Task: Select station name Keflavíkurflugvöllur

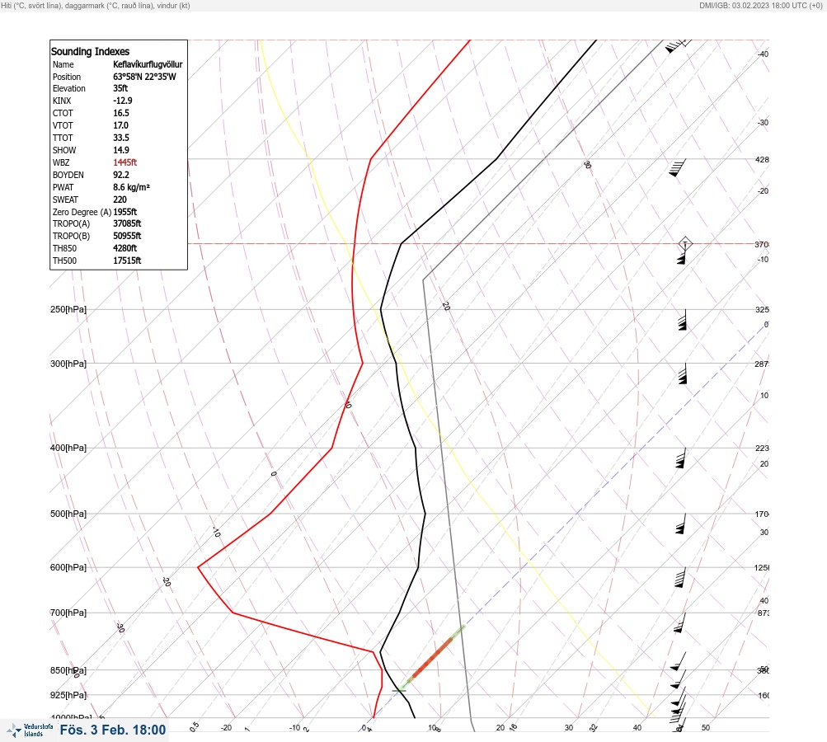Action: pyautogui.click(x=148, y=64)
